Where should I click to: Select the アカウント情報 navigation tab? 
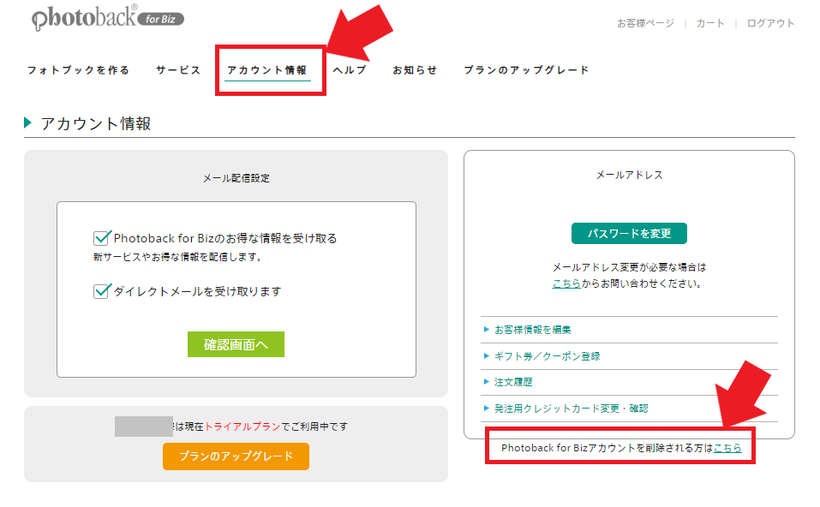tap(267, 70)
